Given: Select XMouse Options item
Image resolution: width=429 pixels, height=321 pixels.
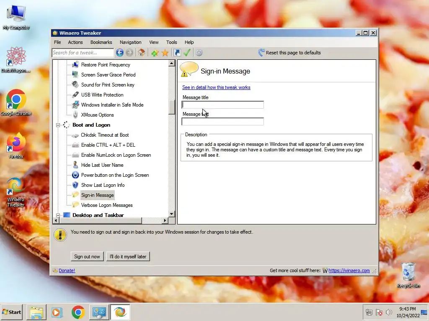Looking at the screenshot, I should (x=97, y=115).
